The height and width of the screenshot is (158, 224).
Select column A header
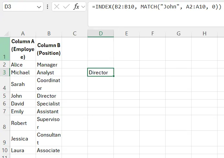[x=23, y=33]
